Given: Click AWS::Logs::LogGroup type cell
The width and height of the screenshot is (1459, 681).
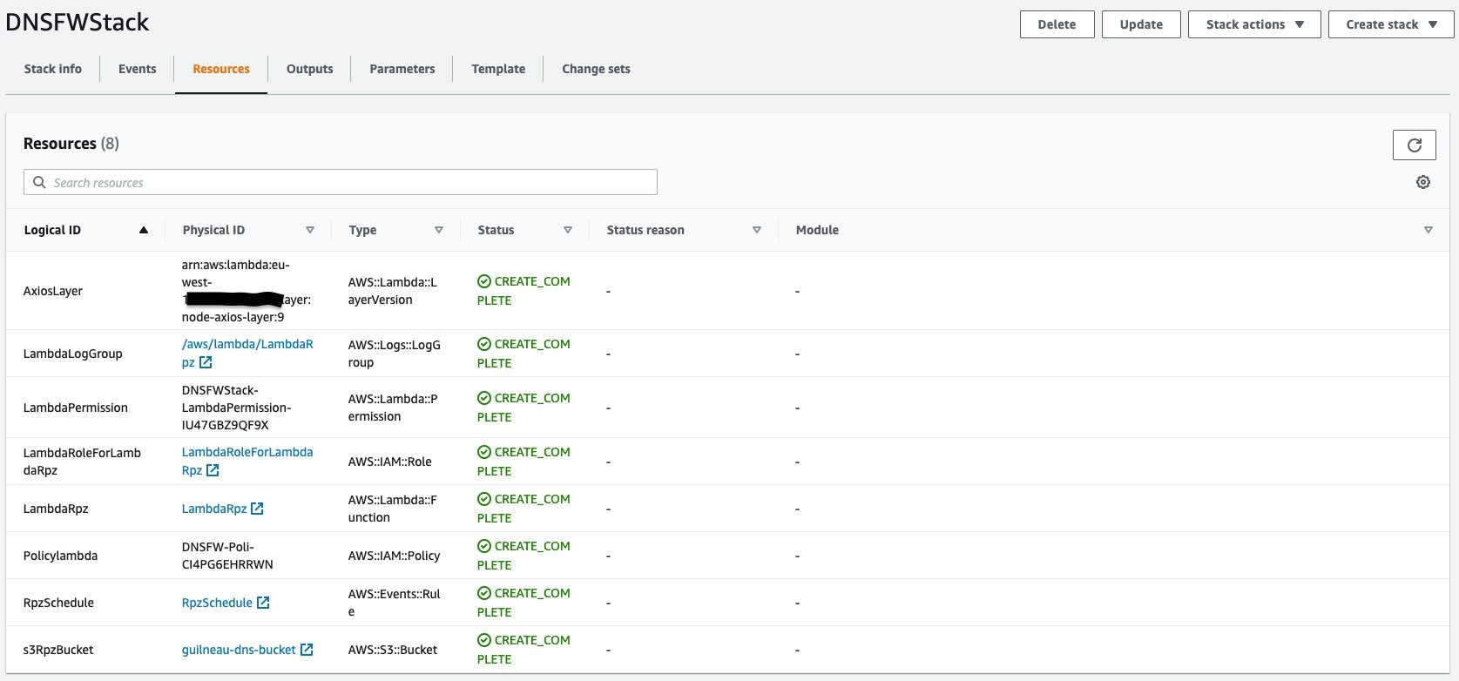Looking at the screenshot, I should pyautogui.click(x=395, y=354).
